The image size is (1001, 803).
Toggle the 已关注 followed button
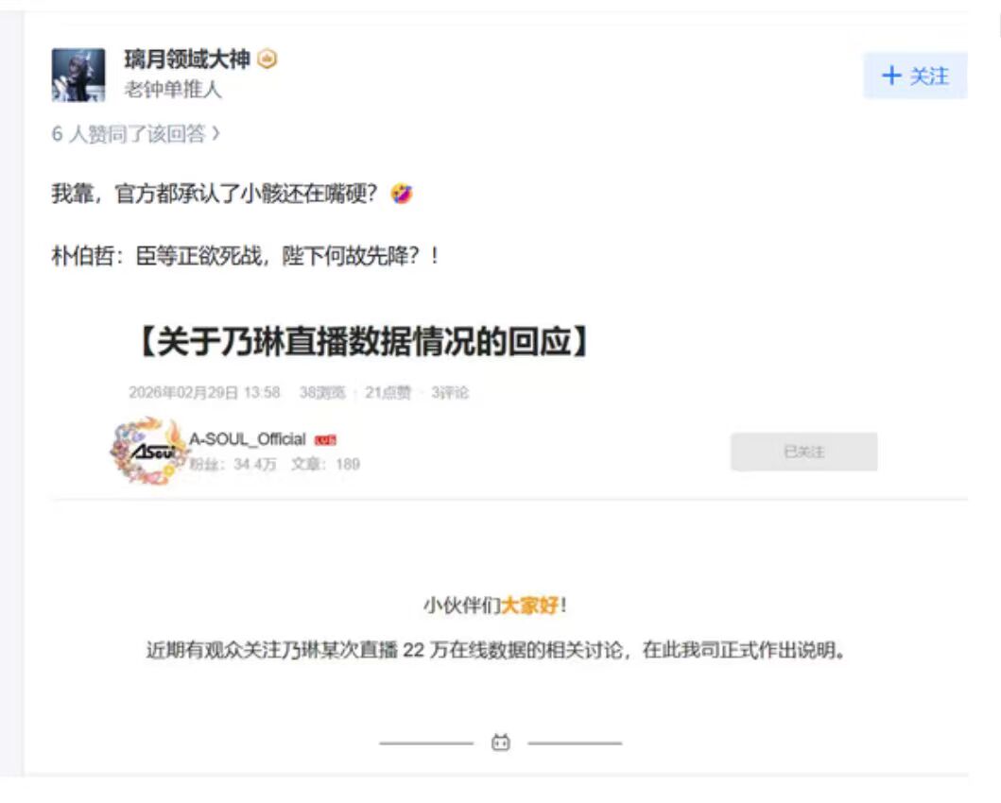coord(803,452)
